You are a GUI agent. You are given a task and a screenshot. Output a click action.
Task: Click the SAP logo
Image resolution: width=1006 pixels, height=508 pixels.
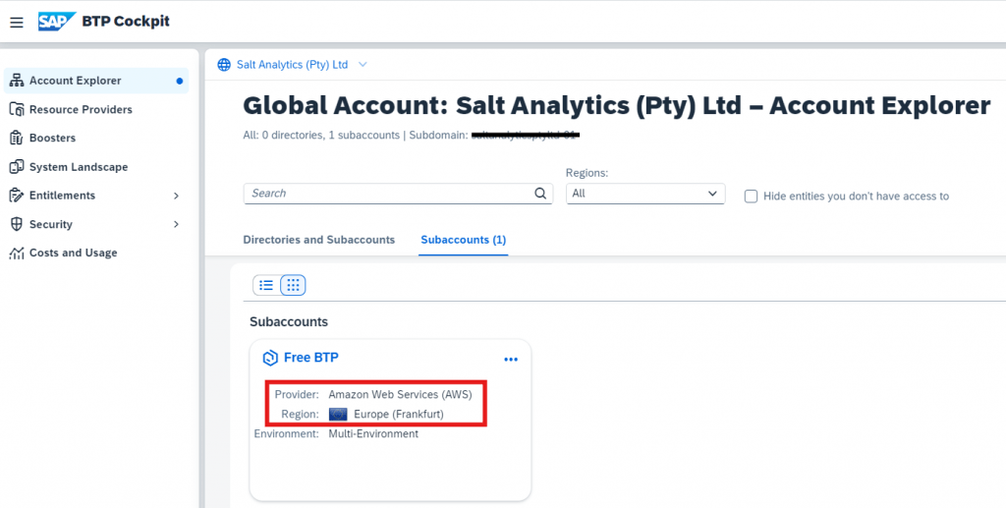coord(56,22)
